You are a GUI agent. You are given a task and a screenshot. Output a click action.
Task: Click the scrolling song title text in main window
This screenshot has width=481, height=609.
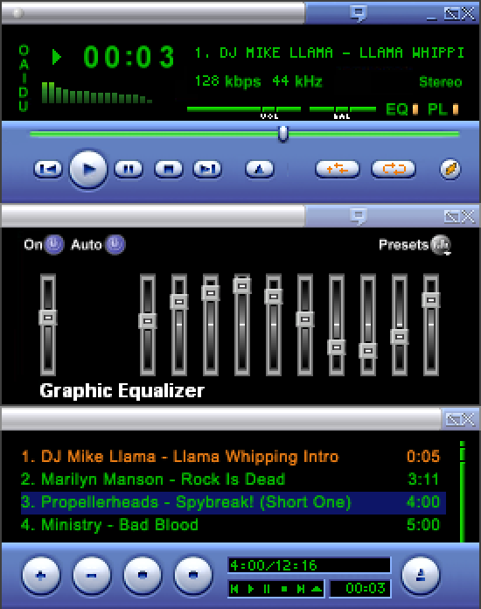pyautogui.click(x=330, y=52)
